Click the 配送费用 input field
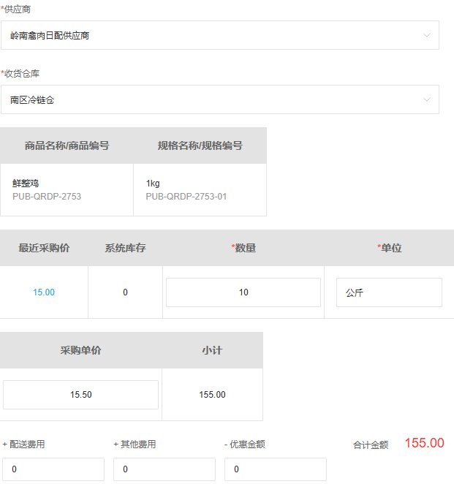The image size is (454, 484). pos(53,469)
